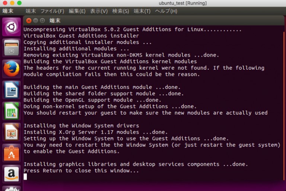286x191 pixels.
Task: Open Ubuntu Software Center icon
Action: 11,153
